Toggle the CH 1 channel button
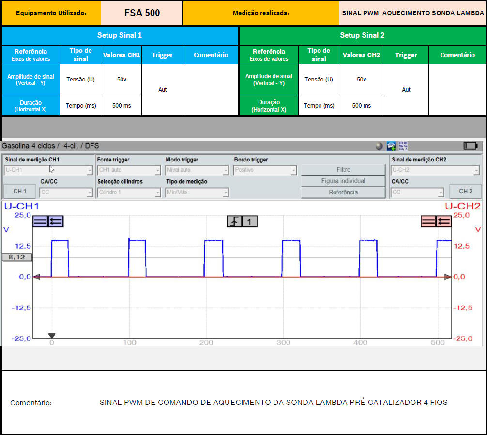487x435 pixels. coord(20,192)
